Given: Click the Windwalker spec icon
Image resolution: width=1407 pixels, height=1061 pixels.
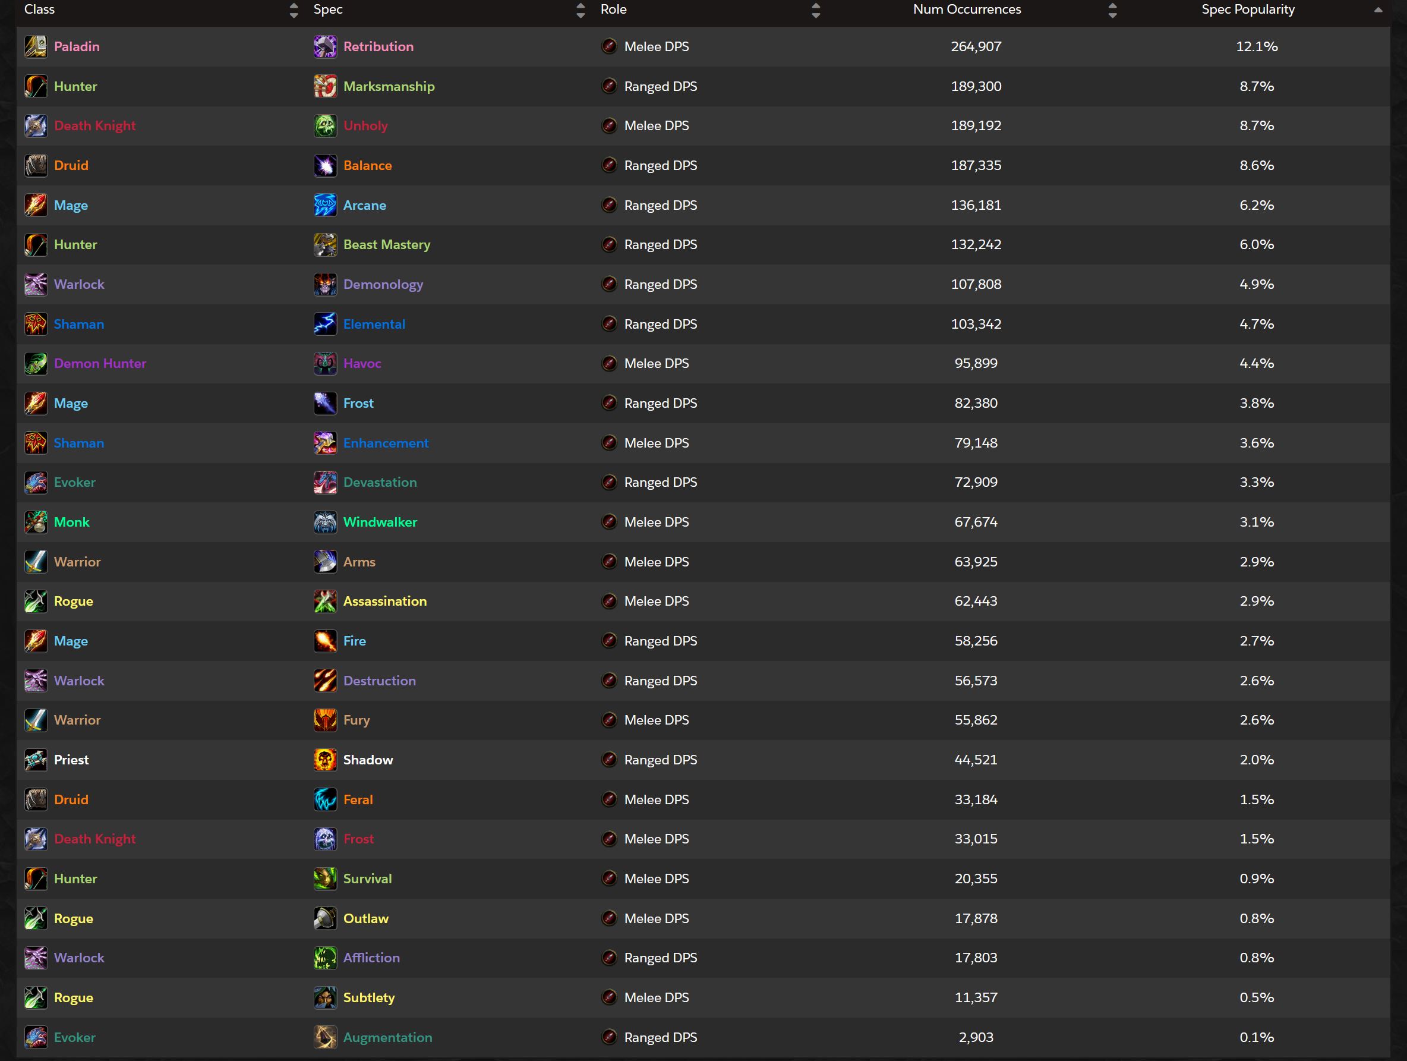Looking at the screenshot, I should (325, 522).
